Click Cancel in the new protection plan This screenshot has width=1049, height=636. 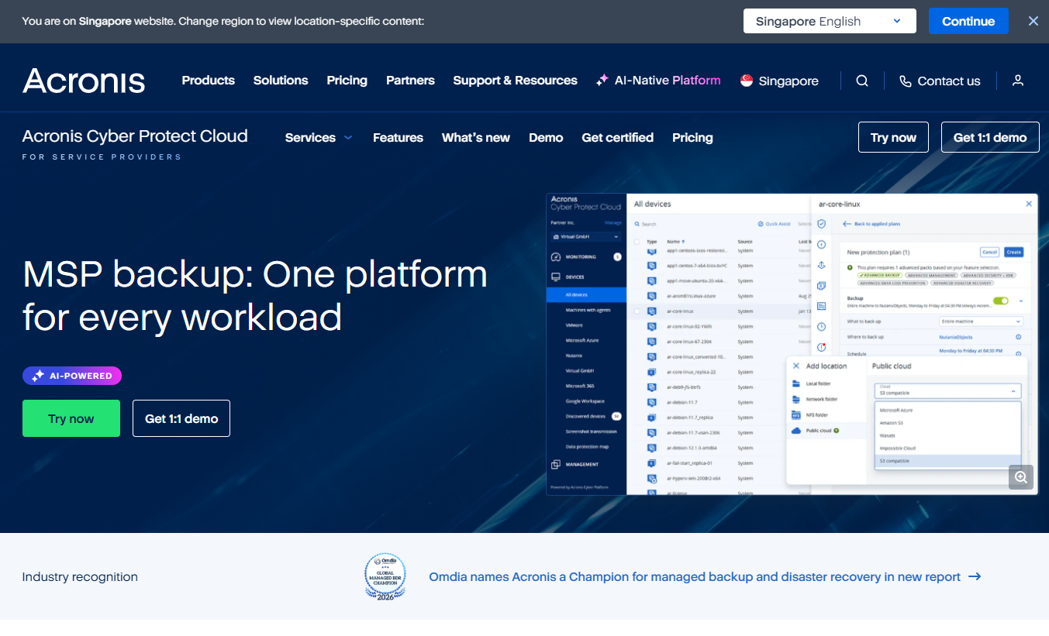point(989,252)
